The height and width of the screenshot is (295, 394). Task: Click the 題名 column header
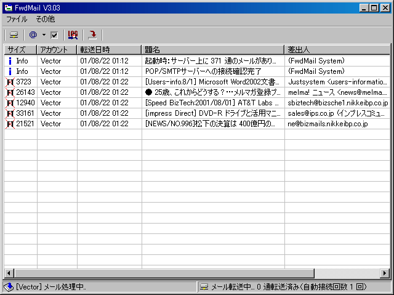click(x=212, y=49)
